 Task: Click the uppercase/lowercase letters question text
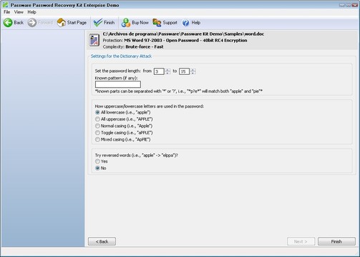pyautogui.click(x=150, y=106)
